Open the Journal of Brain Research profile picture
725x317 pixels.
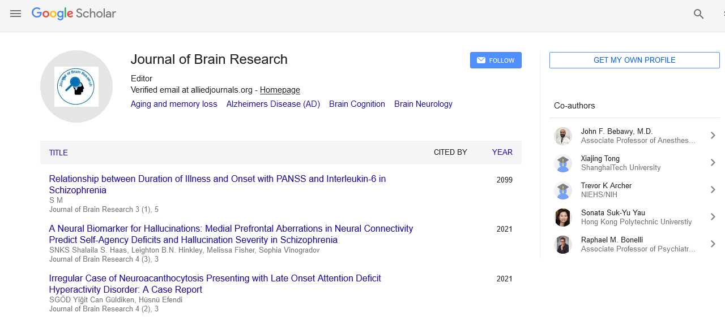76,86
